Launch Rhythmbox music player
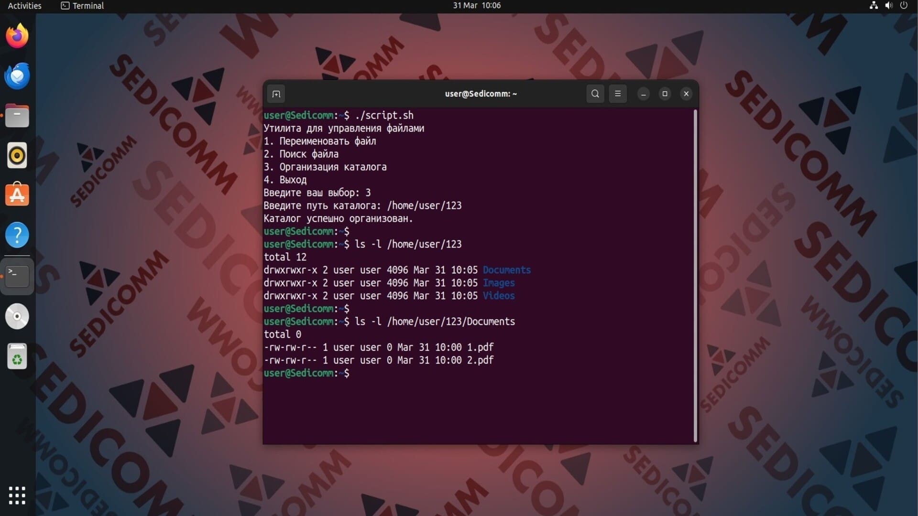Screen dimensions: 918x516 point(17,156)
